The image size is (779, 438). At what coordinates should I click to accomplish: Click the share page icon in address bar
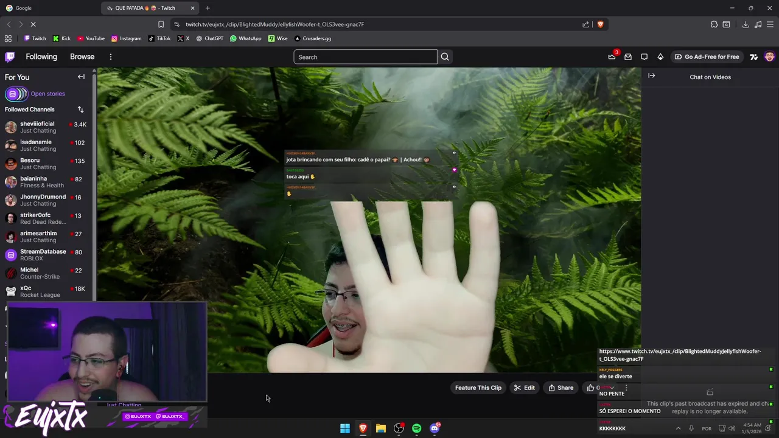pyautogui.click(x=585, y=24)
